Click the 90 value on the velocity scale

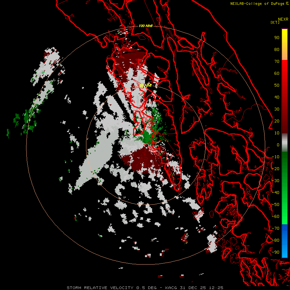coord(277,38)
